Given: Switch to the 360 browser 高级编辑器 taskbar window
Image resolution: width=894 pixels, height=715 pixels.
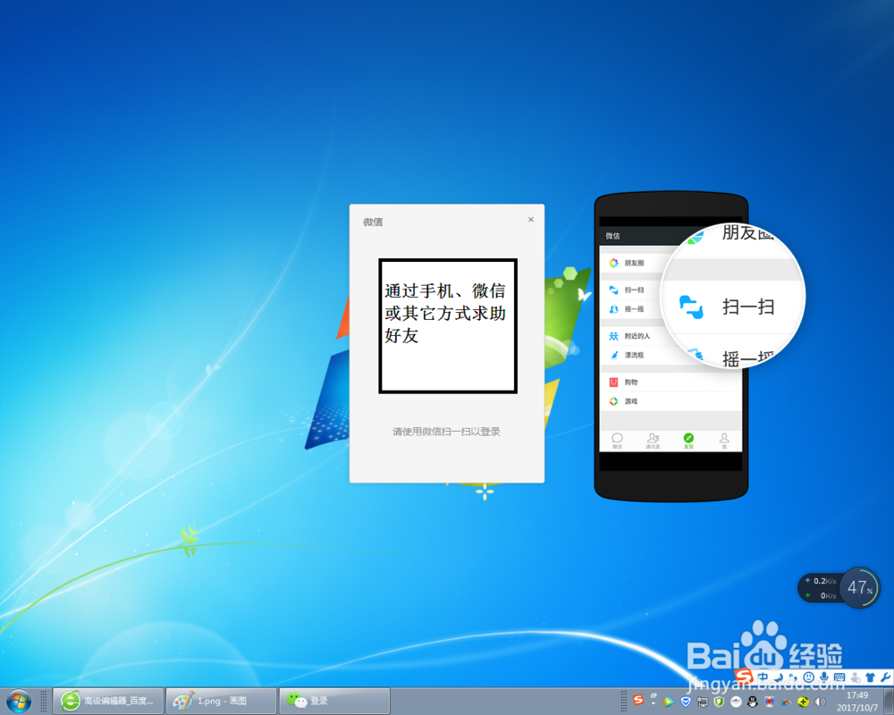Looking at the screenshot, I should pyautogui.click(x=108, y=702).
